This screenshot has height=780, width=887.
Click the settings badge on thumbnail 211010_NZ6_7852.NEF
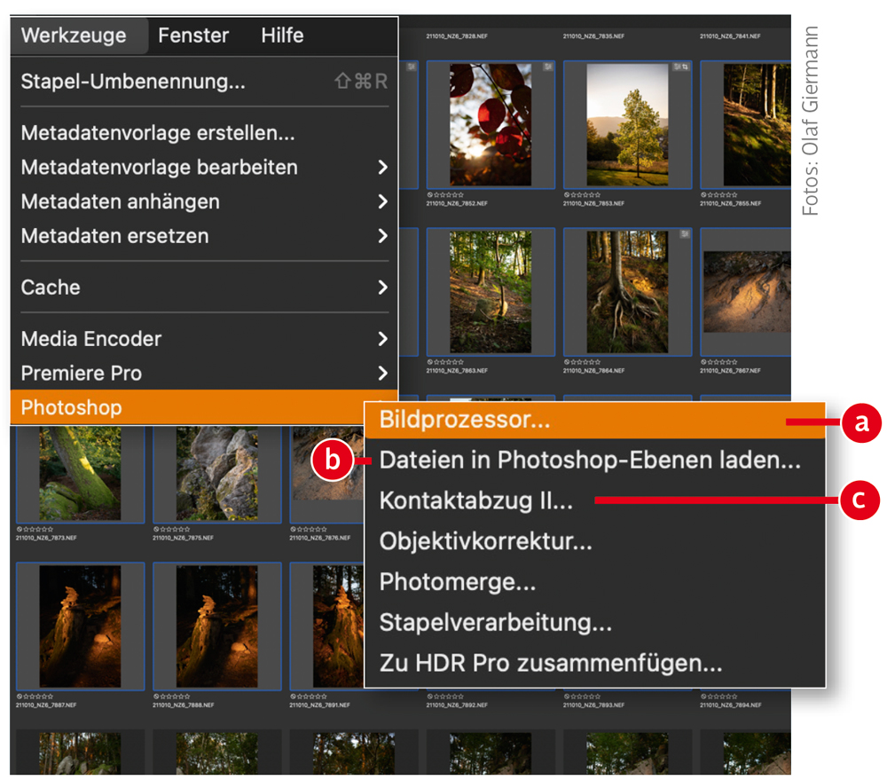click(x=547, y=67)
